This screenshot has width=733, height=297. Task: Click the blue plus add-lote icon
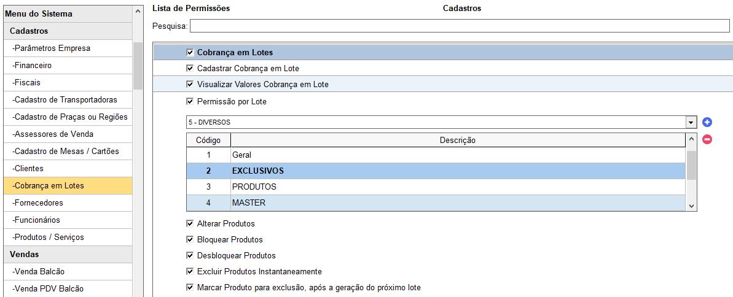pos(707,122)
